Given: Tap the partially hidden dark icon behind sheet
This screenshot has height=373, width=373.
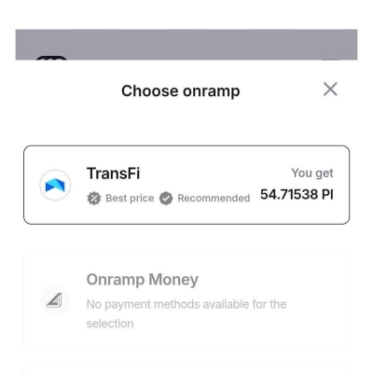Looking at the screenshot, I should click(51, 58).
